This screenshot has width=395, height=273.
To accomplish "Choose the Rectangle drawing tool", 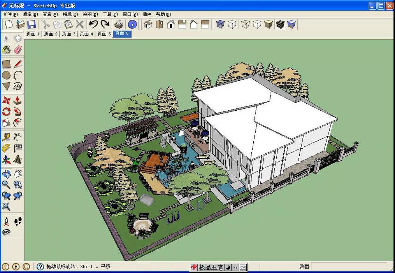I will coord(6,64).
